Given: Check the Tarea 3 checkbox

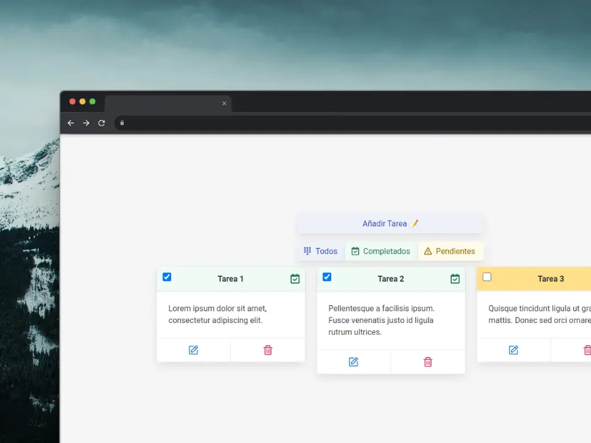Looking at the screenshot, I should coord(487,277).
